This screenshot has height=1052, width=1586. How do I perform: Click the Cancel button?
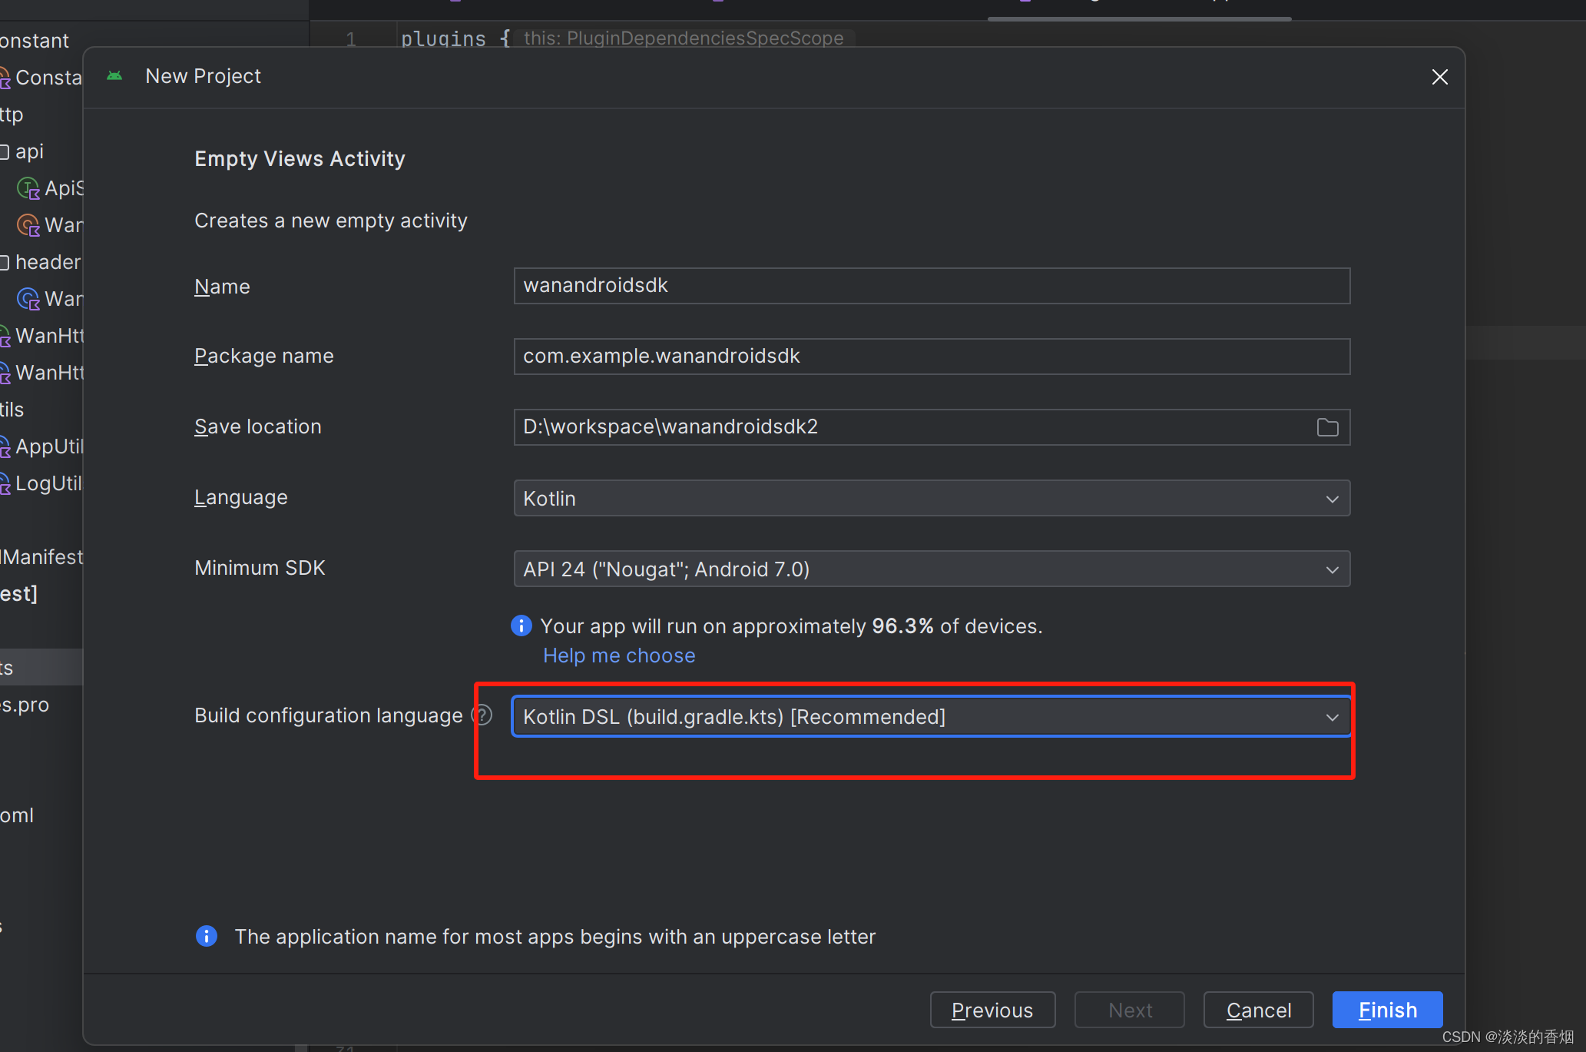1258,1010
